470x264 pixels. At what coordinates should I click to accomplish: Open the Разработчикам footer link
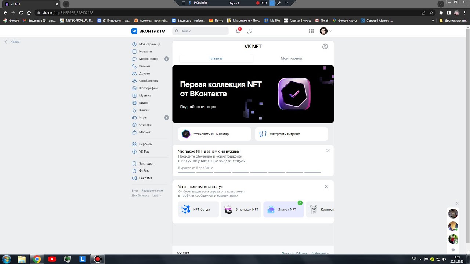(x=152, y=191)
